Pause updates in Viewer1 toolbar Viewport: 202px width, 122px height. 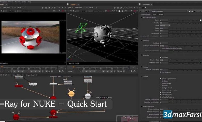55,8
